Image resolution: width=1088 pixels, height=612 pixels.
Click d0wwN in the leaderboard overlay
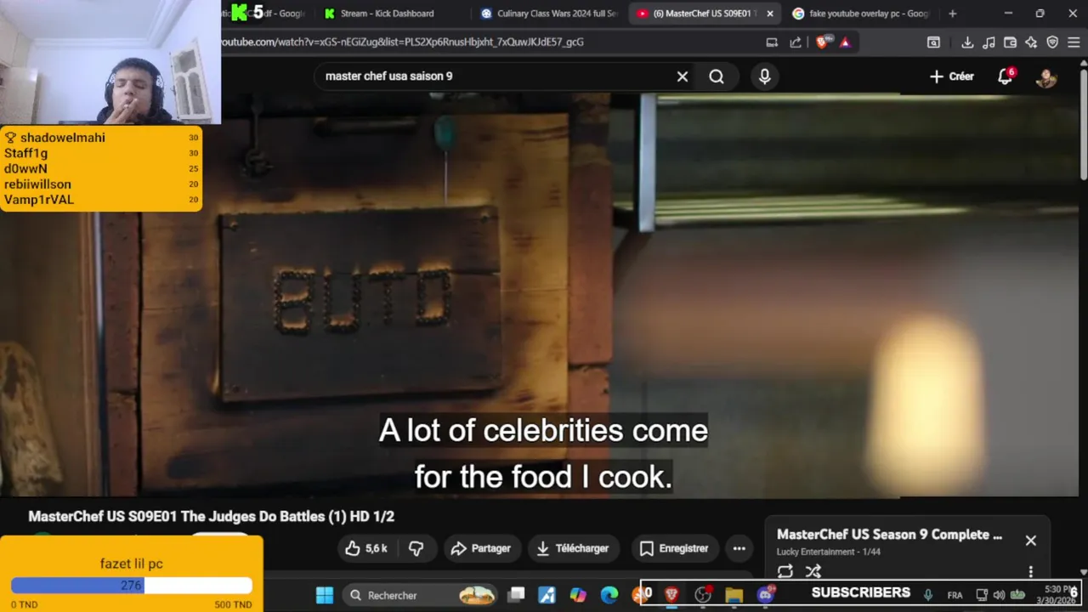point(25,168)
